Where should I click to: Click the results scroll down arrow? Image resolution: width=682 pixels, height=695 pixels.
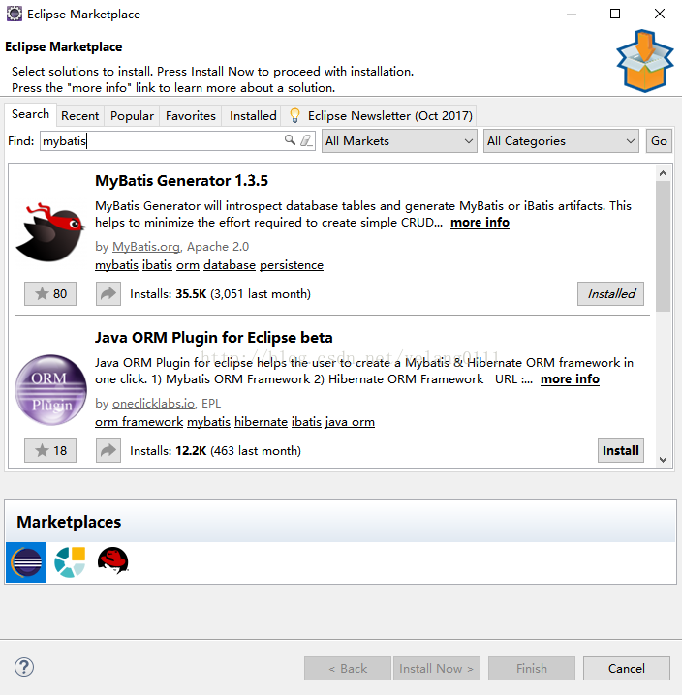pyautogui.click(x=663, y=460)
